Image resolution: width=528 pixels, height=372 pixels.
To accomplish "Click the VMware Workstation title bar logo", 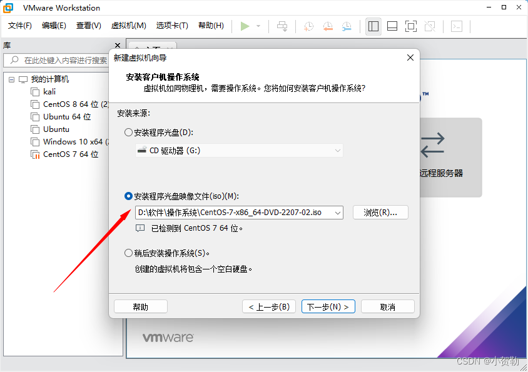I will tap(8, 8).
